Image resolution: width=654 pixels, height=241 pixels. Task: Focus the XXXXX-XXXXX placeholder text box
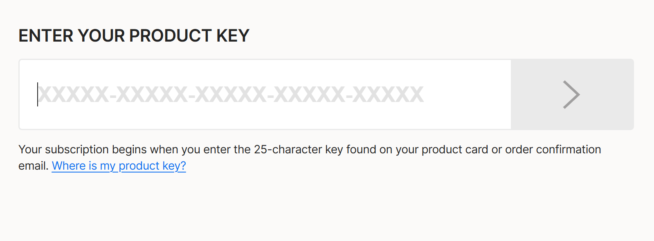231,95
